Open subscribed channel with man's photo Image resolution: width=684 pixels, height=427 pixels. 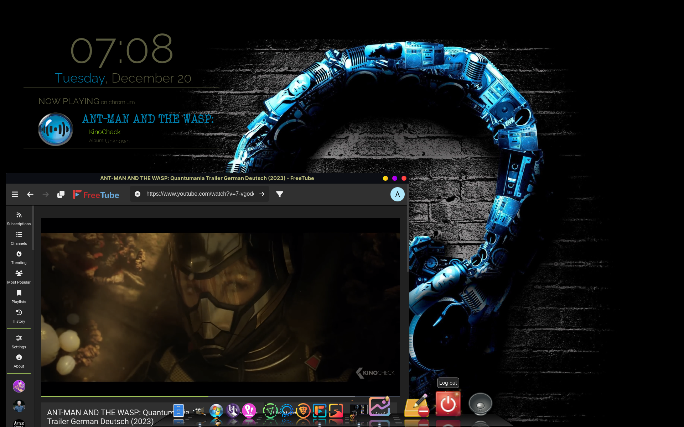[x=19, y=406]
